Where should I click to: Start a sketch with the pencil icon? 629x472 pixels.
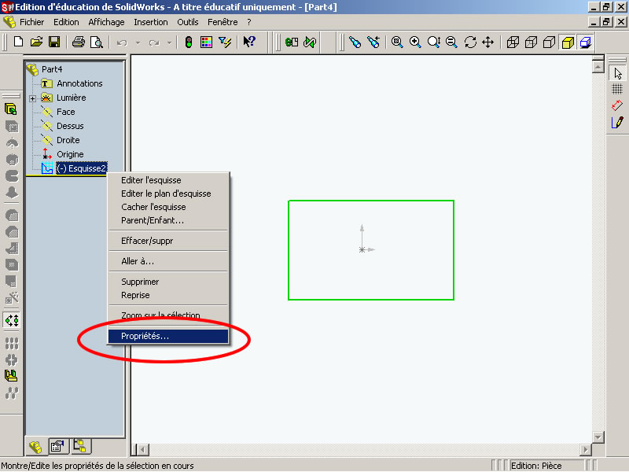click(617, 122)
